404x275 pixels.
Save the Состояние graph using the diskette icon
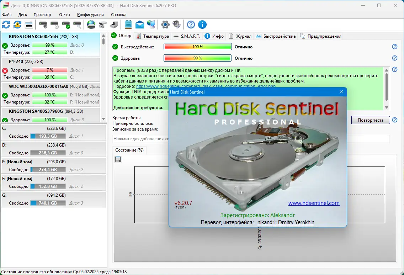(x=118, y=159)
